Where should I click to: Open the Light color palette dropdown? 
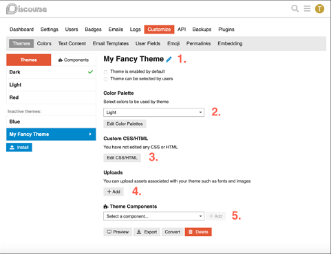(x=153, y=113)
